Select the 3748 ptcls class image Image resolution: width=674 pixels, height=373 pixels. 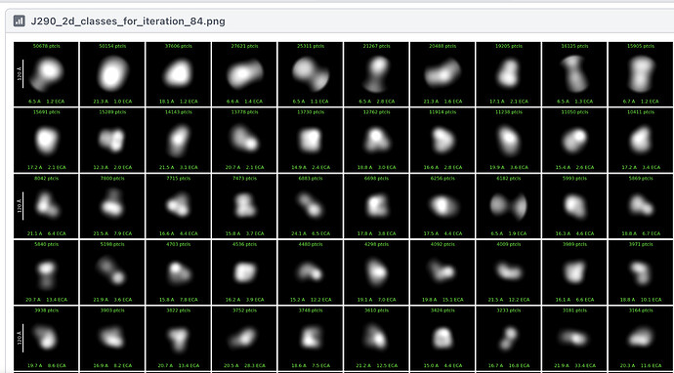point(311,338)
